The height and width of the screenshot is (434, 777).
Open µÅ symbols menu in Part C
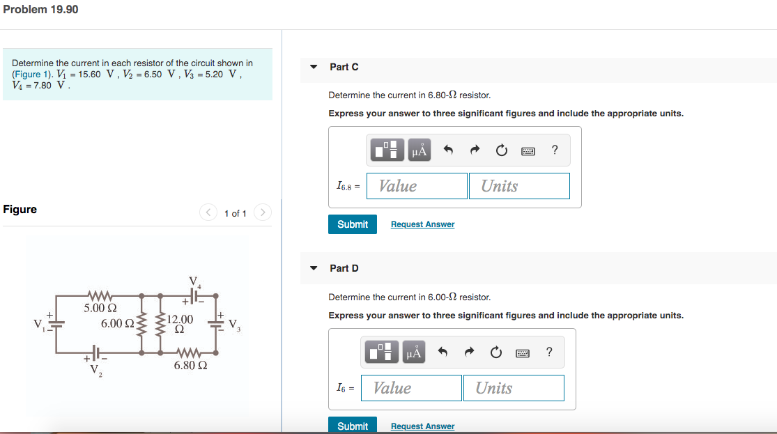coord(420,150)
